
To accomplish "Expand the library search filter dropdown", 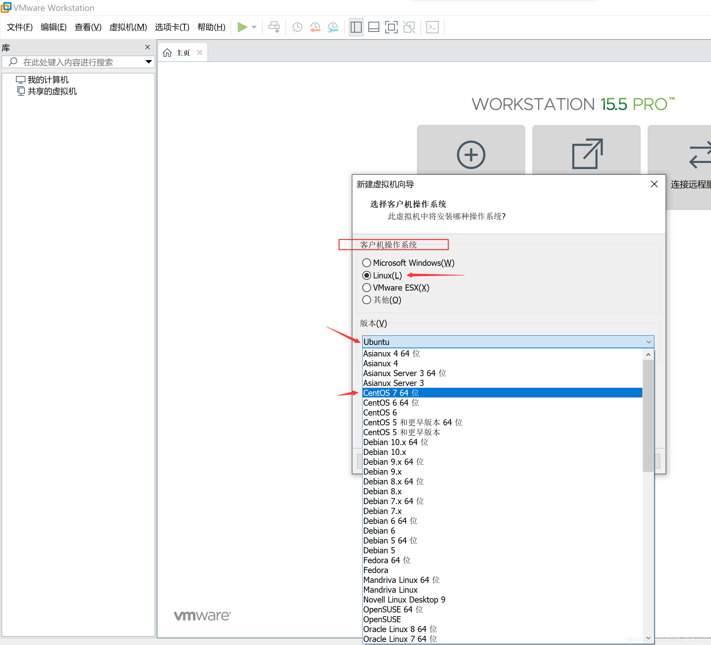I will (149, 62).
